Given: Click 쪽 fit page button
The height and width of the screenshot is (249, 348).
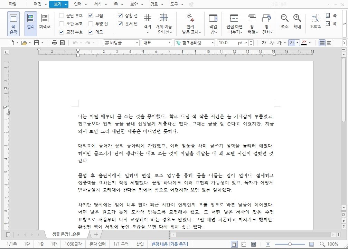Looking at the screenshot, I should [x=331, y=16].
